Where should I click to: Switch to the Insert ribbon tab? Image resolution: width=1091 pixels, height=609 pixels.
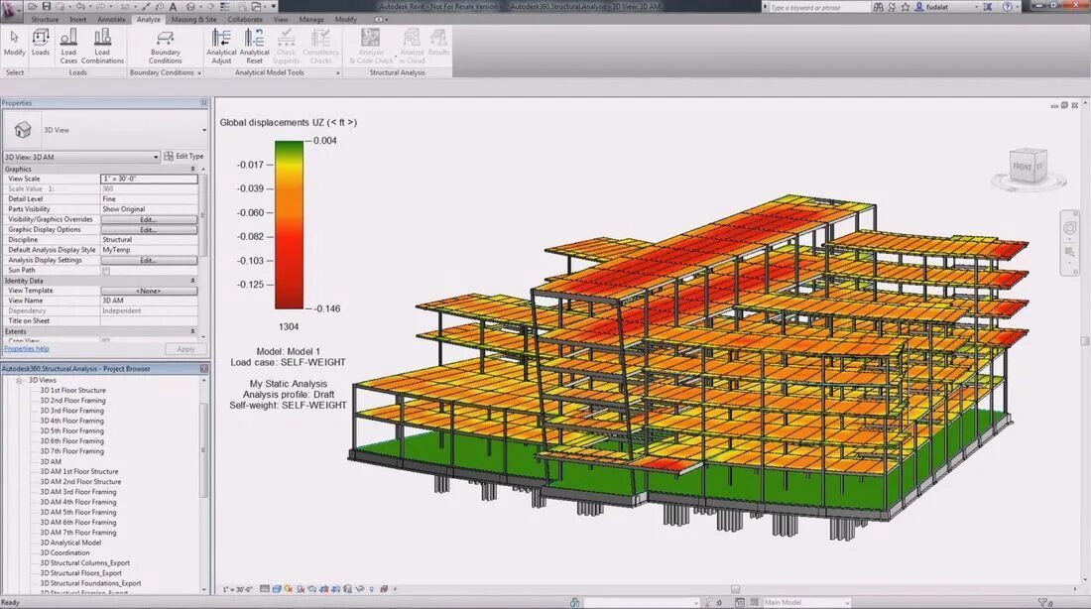78,20
